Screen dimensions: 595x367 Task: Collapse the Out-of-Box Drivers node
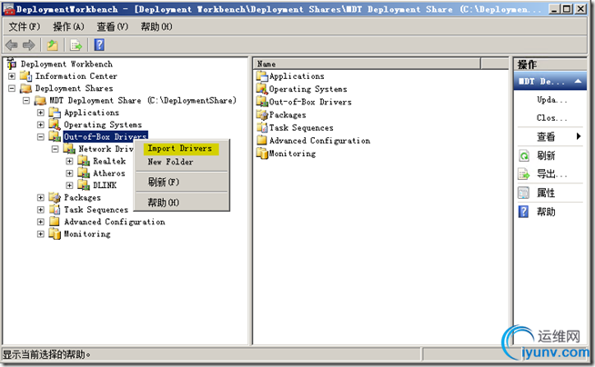[x=41, y=137]
